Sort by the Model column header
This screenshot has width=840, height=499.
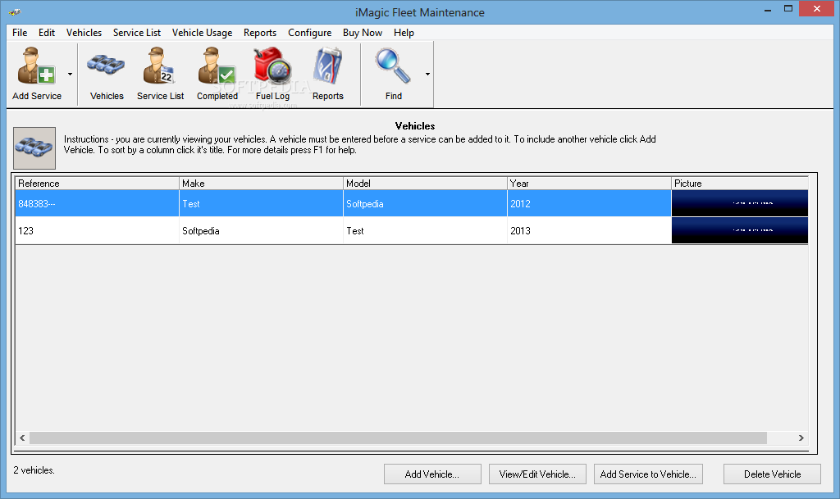(426, 183)
